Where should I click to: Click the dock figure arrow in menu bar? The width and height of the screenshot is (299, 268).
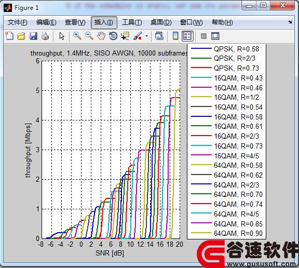pos(290,22)
